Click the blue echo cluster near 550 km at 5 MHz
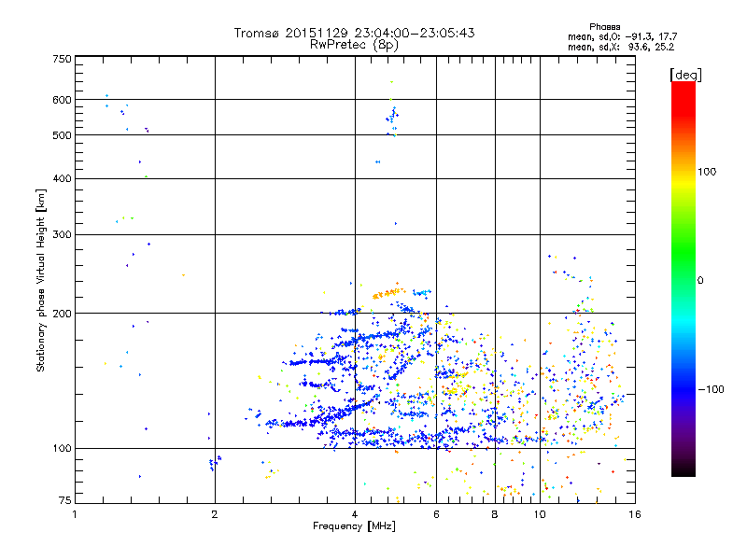This screenshot has height=560, width=747. tap(392, 118)
